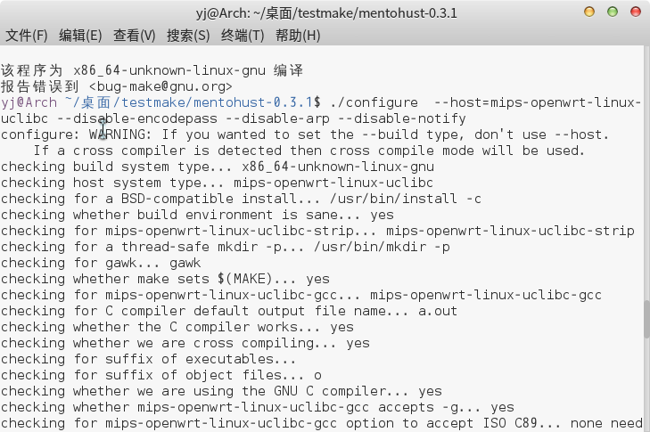Click the bug-make@gnu.org email address

(160, 86)
